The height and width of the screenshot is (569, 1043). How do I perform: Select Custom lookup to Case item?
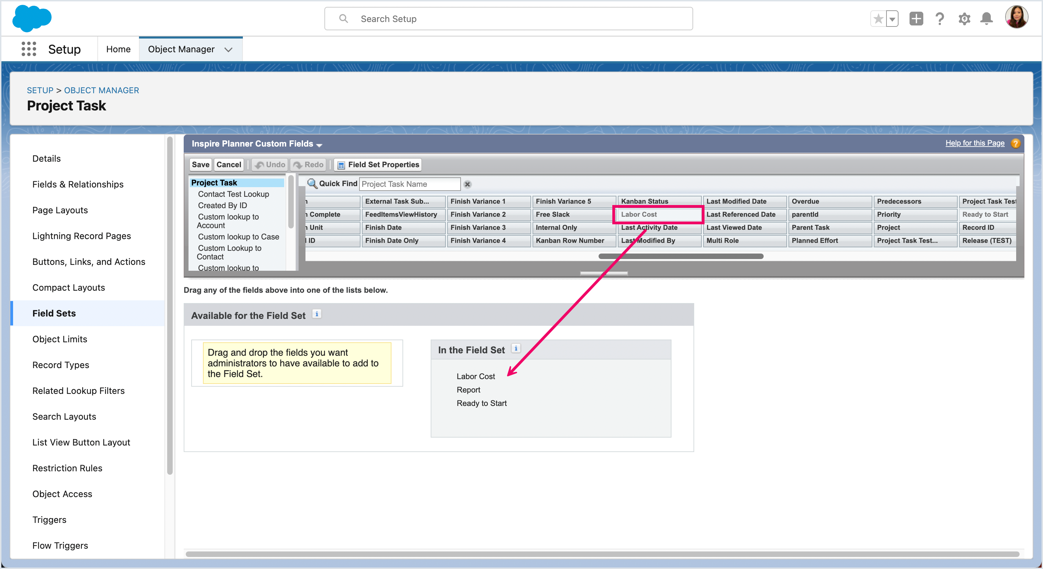pyautogui.click(x=238, y=236)
